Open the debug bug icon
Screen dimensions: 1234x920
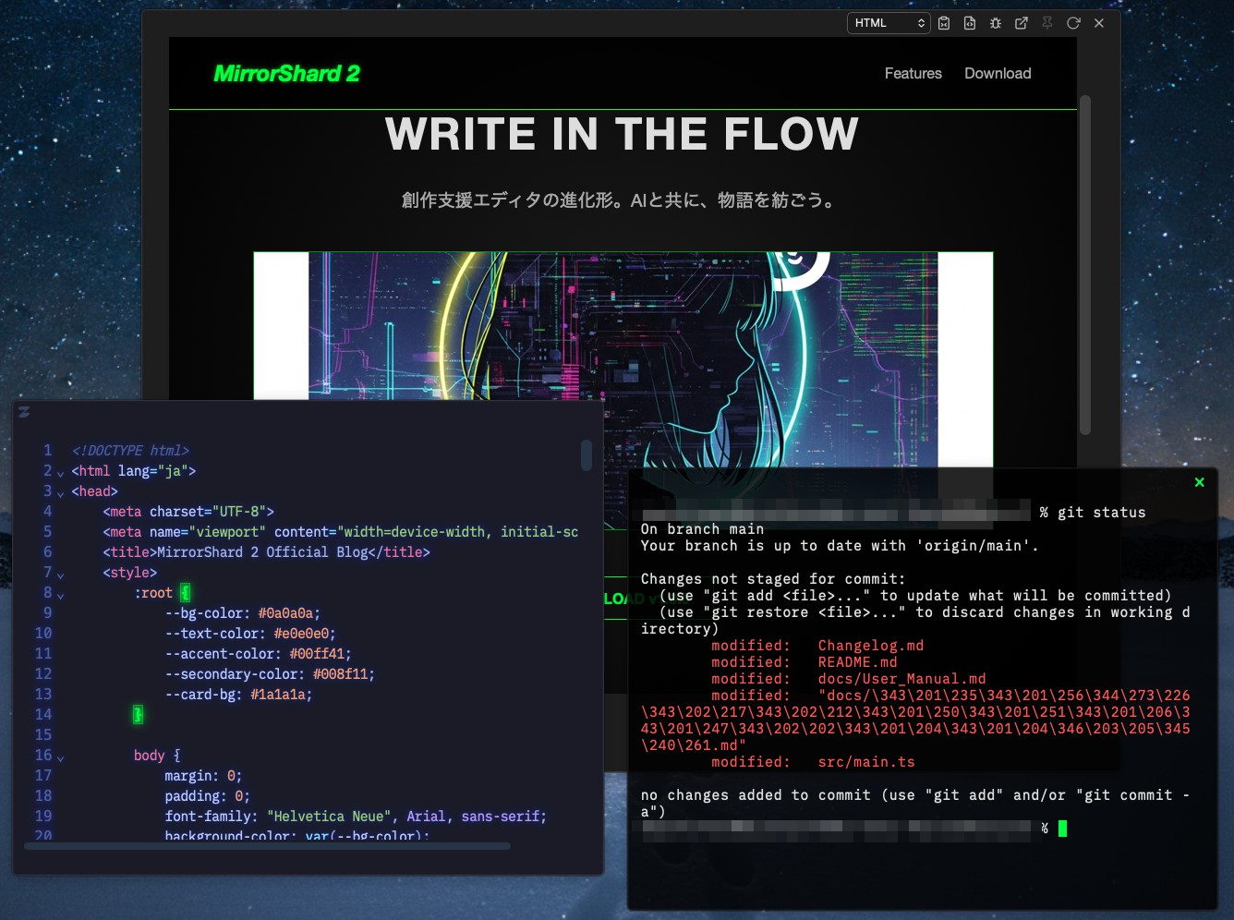(996, 23)
